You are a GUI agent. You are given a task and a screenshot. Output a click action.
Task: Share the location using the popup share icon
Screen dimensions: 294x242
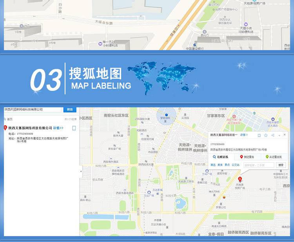click(273, 135)
